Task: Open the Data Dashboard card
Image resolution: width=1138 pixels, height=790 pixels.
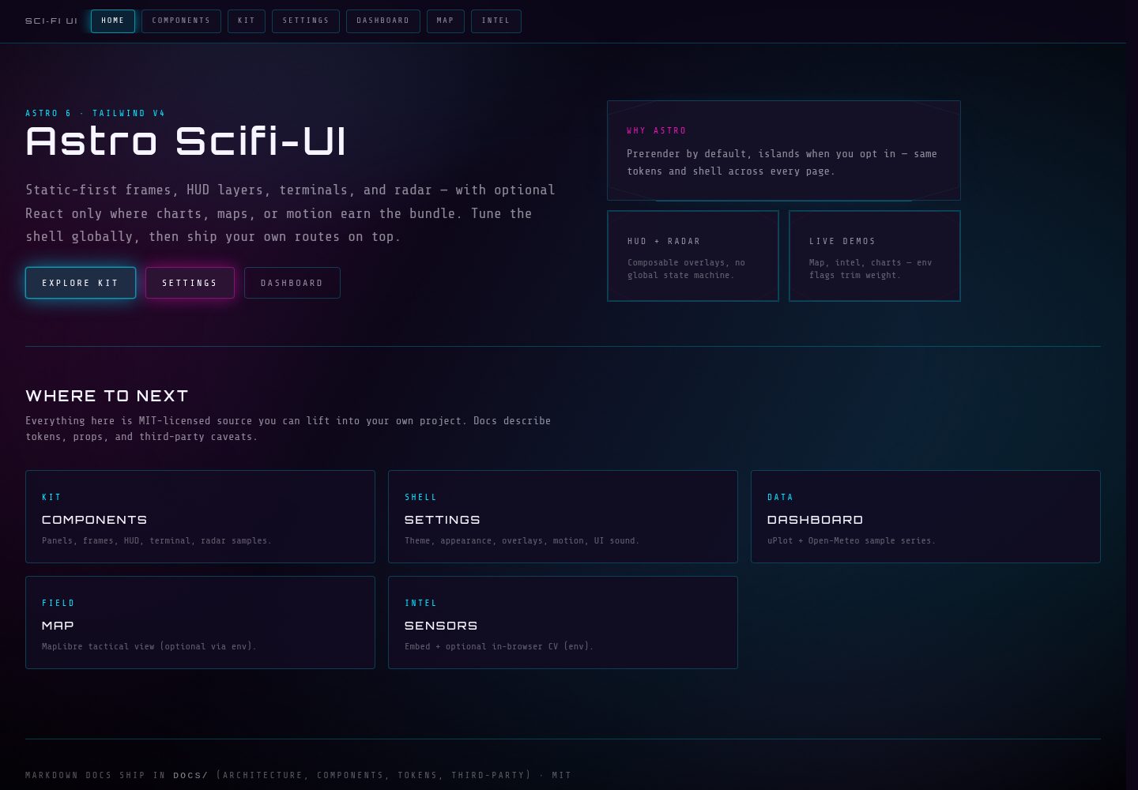Action: [925, 517]
